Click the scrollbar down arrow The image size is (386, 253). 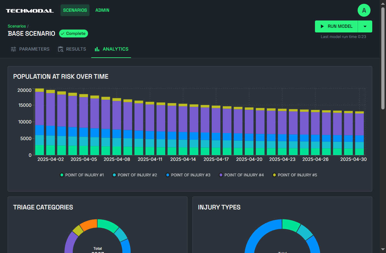[x=383, y=249]
